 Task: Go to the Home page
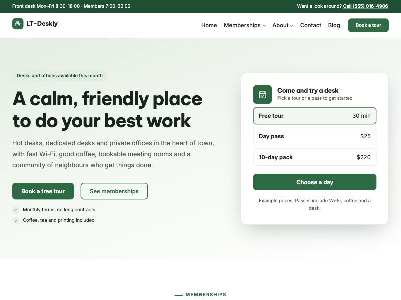[x=209, y=25]
